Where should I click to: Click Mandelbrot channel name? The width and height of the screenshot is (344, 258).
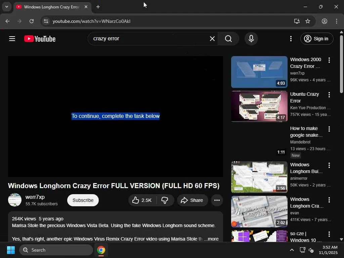(x=300, y=142)
